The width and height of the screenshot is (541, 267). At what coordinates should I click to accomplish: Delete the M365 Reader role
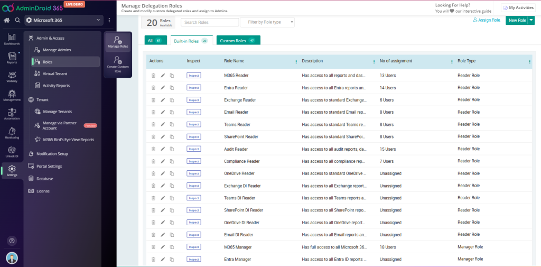point(153,75)
